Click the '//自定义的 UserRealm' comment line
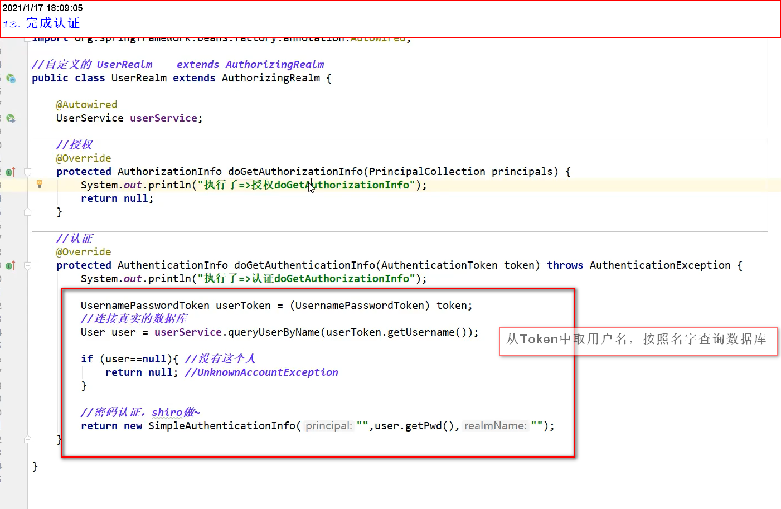Viewport: 781px width, 509px height. pos(178,65)
